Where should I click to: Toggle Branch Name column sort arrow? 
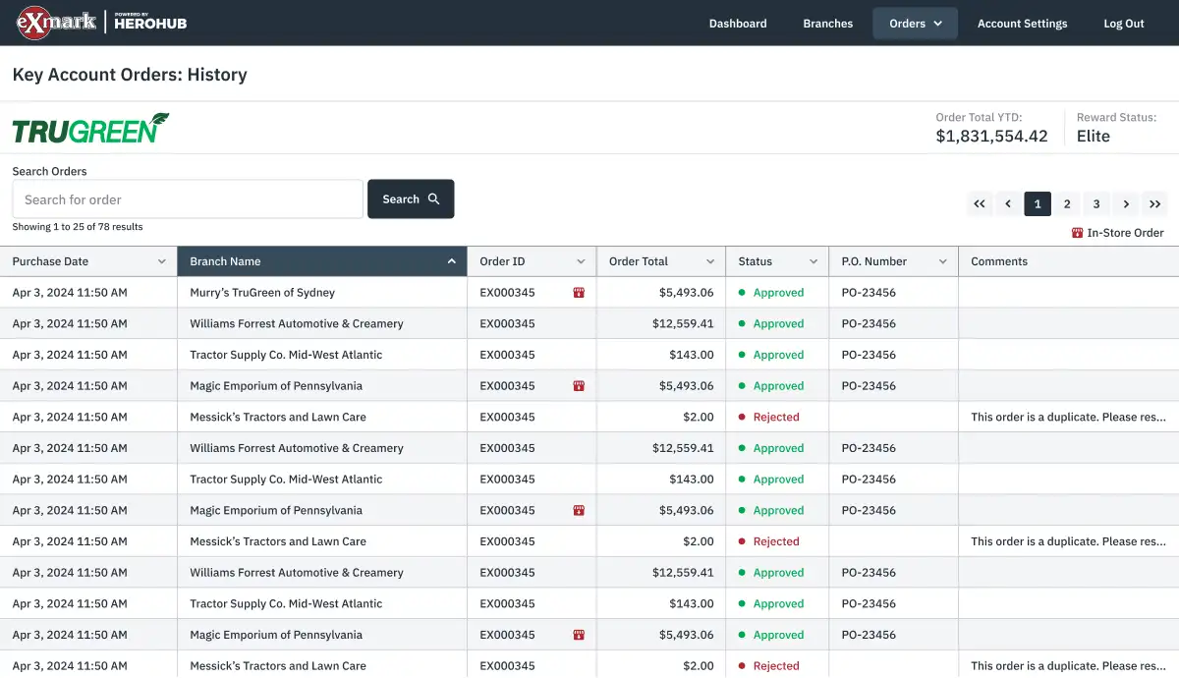(x=452, y=261)
